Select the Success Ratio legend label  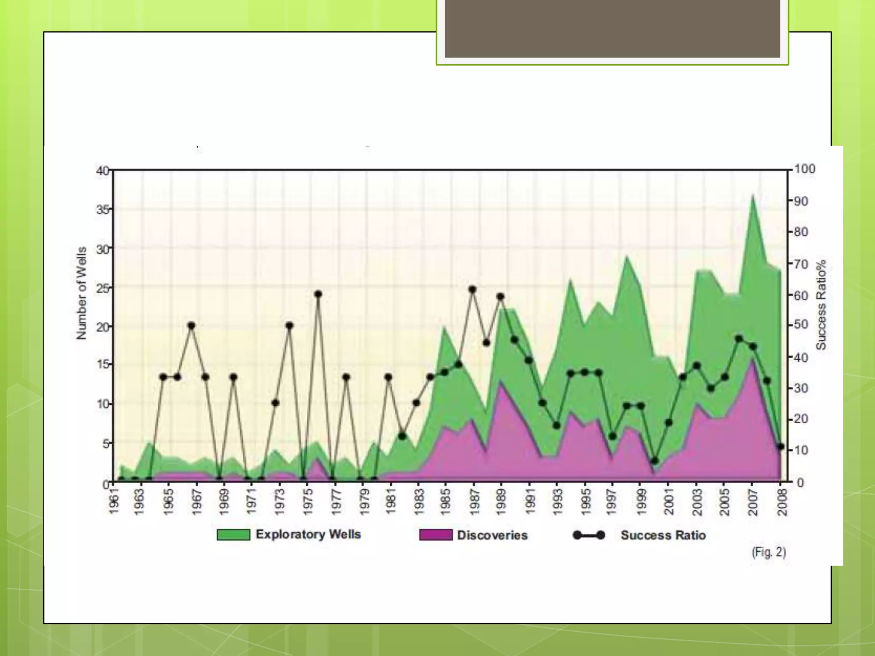[x=663, y=535]
